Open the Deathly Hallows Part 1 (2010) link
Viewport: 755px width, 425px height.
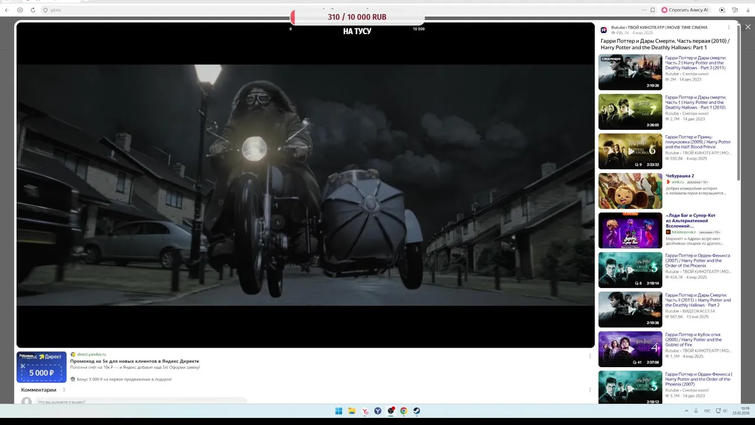696,102
